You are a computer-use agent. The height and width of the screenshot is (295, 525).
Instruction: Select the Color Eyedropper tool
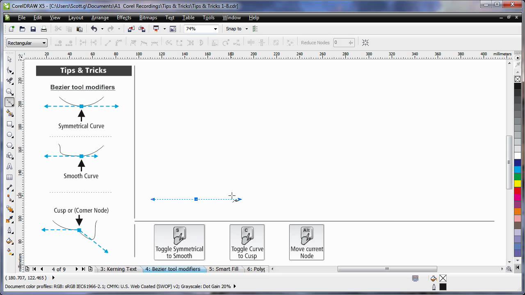click(10, 220)
